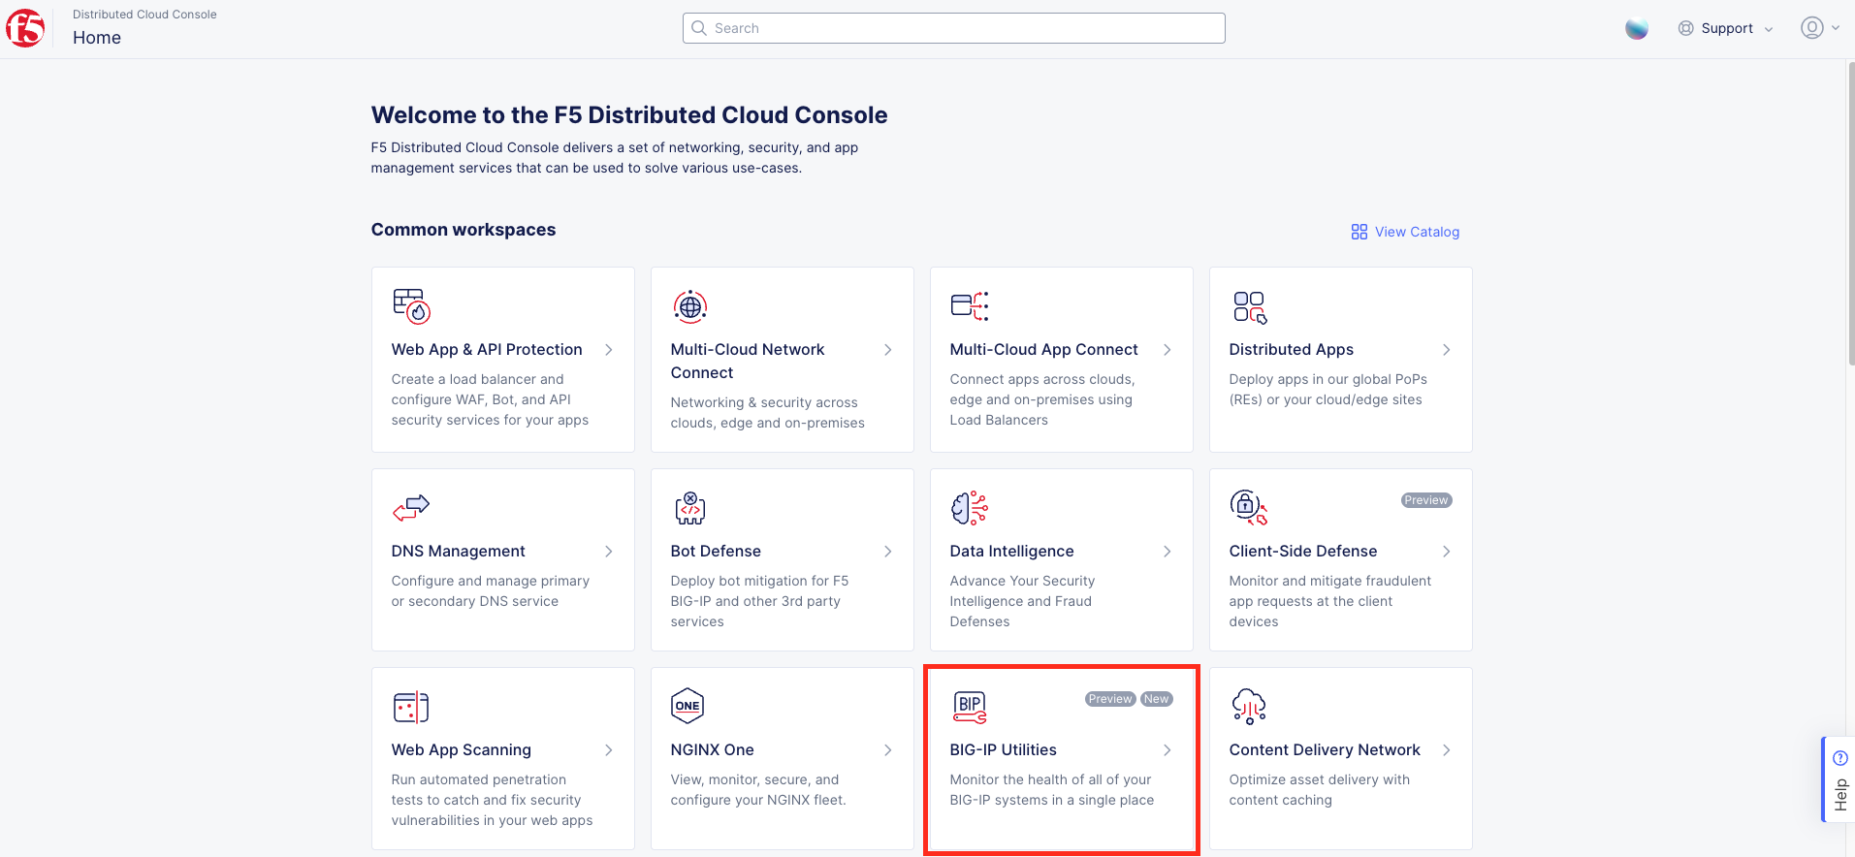Click the Bot Defense icon
This screenshot has height=857, width=1855.
689,507
